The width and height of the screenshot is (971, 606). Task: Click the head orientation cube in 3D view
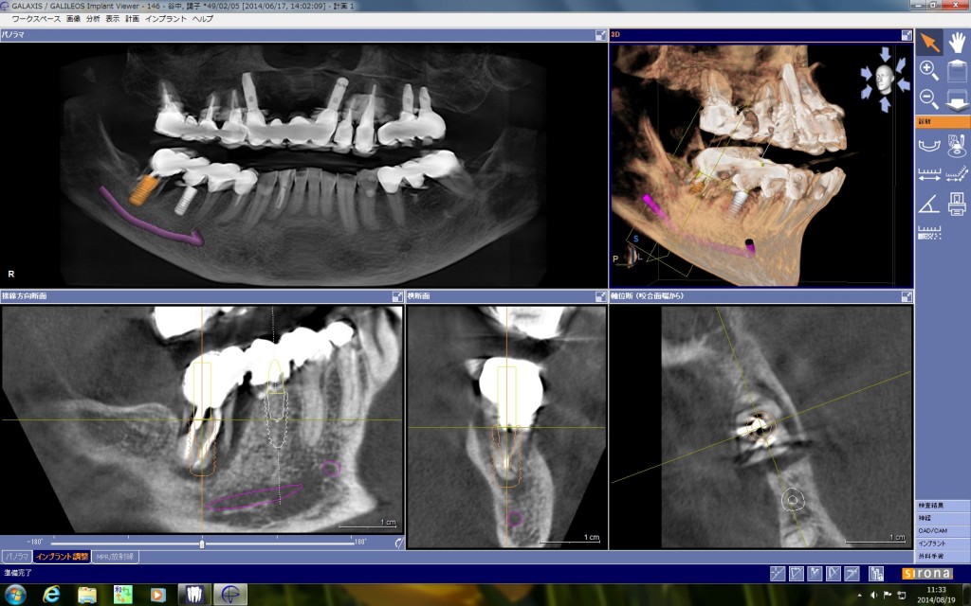point(885,80)
